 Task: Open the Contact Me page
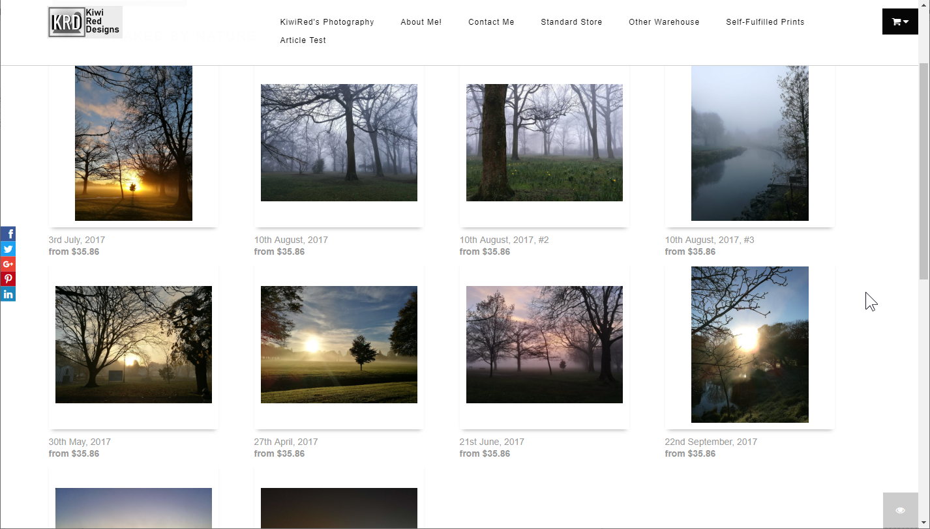click(x=491, y=22)
